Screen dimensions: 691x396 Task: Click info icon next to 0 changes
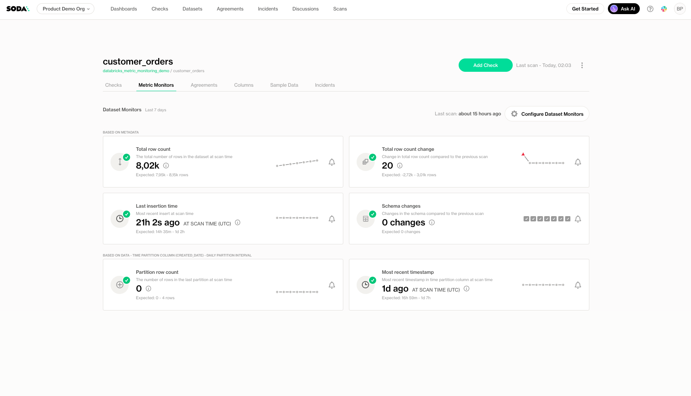coord(432,223)
